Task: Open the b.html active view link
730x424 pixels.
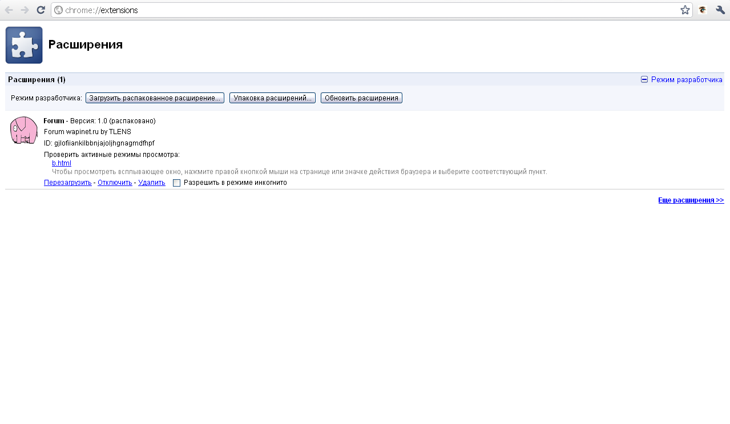Action: (x=62, y=163)
